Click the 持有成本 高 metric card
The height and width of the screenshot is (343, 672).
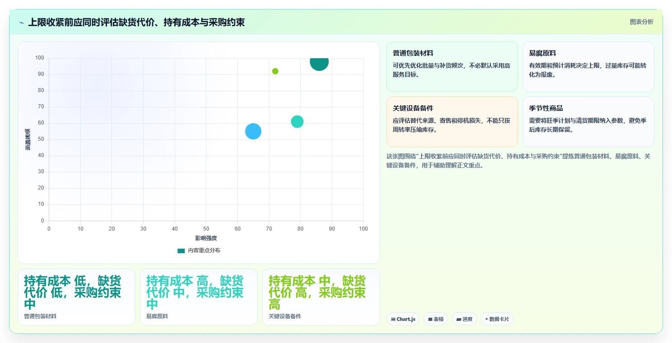199,297
